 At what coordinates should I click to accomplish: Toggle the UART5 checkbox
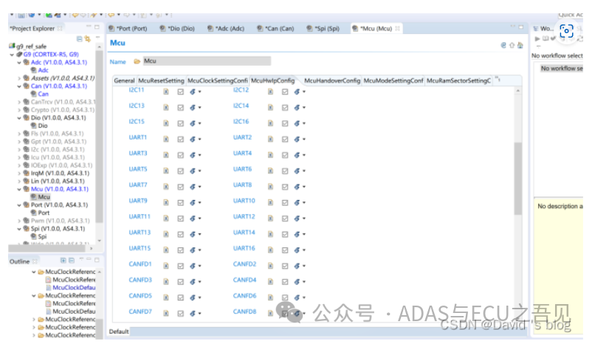coord(181,171)
